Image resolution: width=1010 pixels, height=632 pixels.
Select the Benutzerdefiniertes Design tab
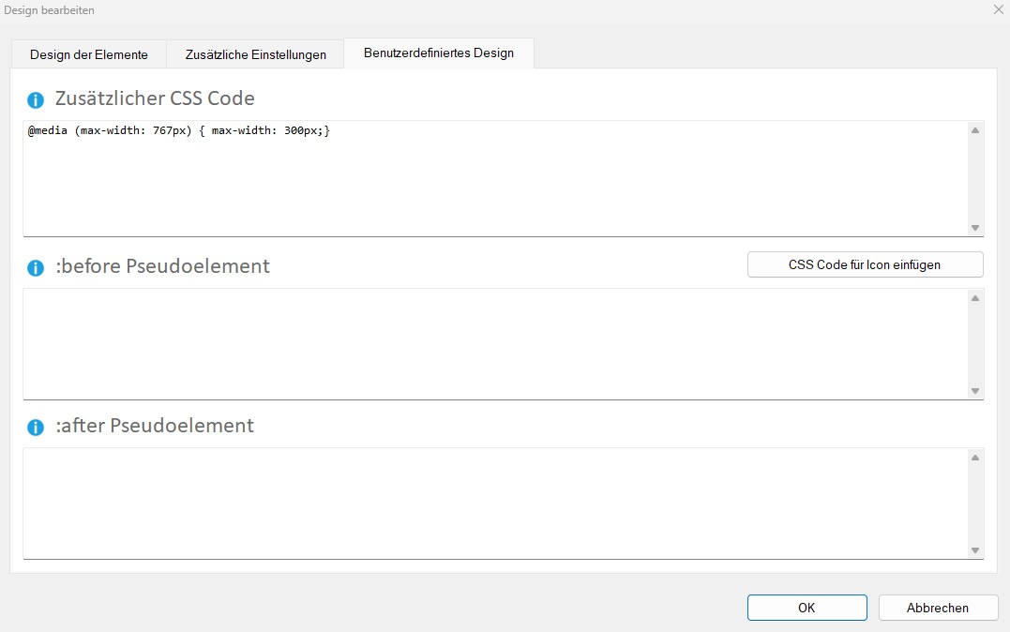click(438, 53)
